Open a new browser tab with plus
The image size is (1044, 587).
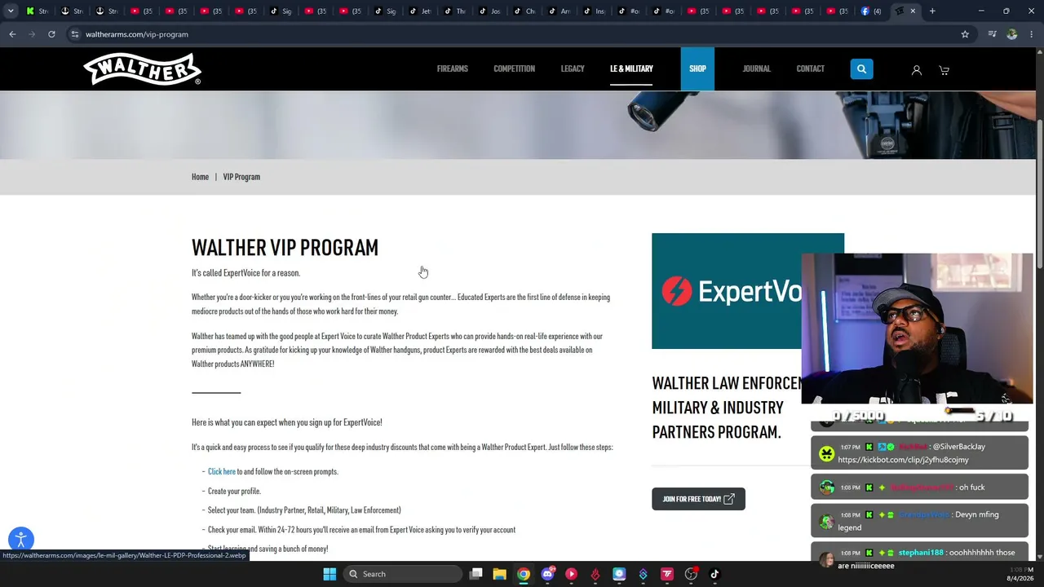pos(932,11)
